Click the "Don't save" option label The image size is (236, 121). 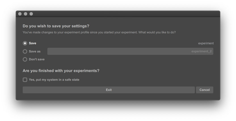[37, 59]
